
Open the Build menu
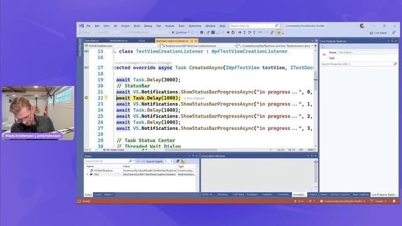137,26
